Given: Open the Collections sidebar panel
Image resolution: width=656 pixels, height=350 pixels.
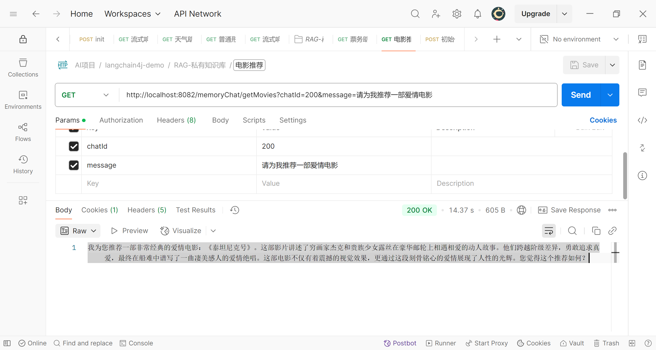Looking at the screenshot, I should [x=23, y=68].
